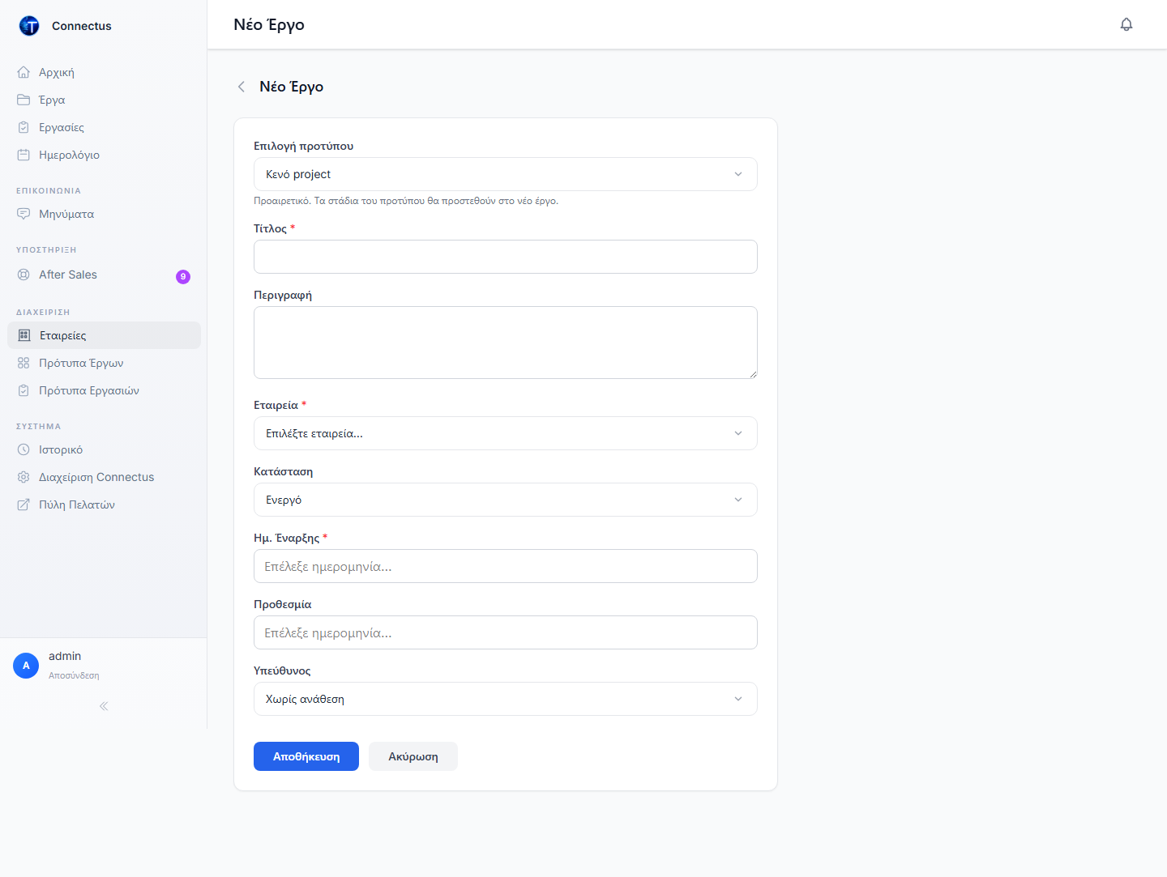Expand the Εταιρεία selection dropdown

click(506, 433)
